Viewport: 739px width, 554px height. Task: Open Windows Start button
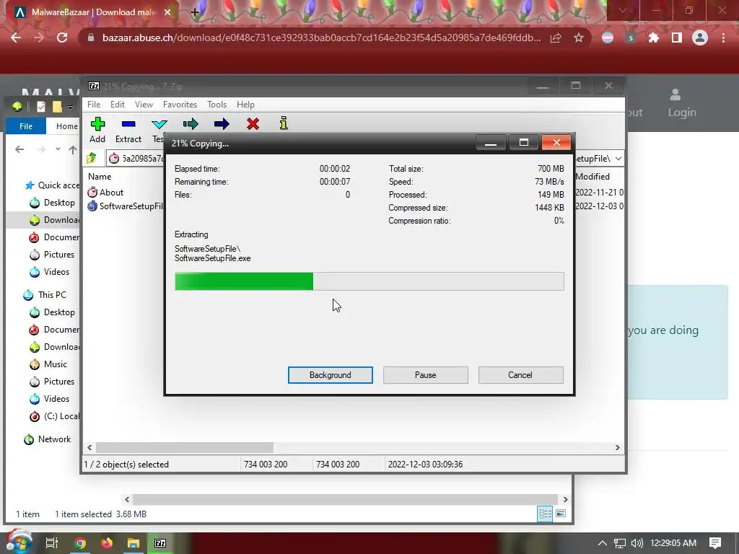[19, 542]
